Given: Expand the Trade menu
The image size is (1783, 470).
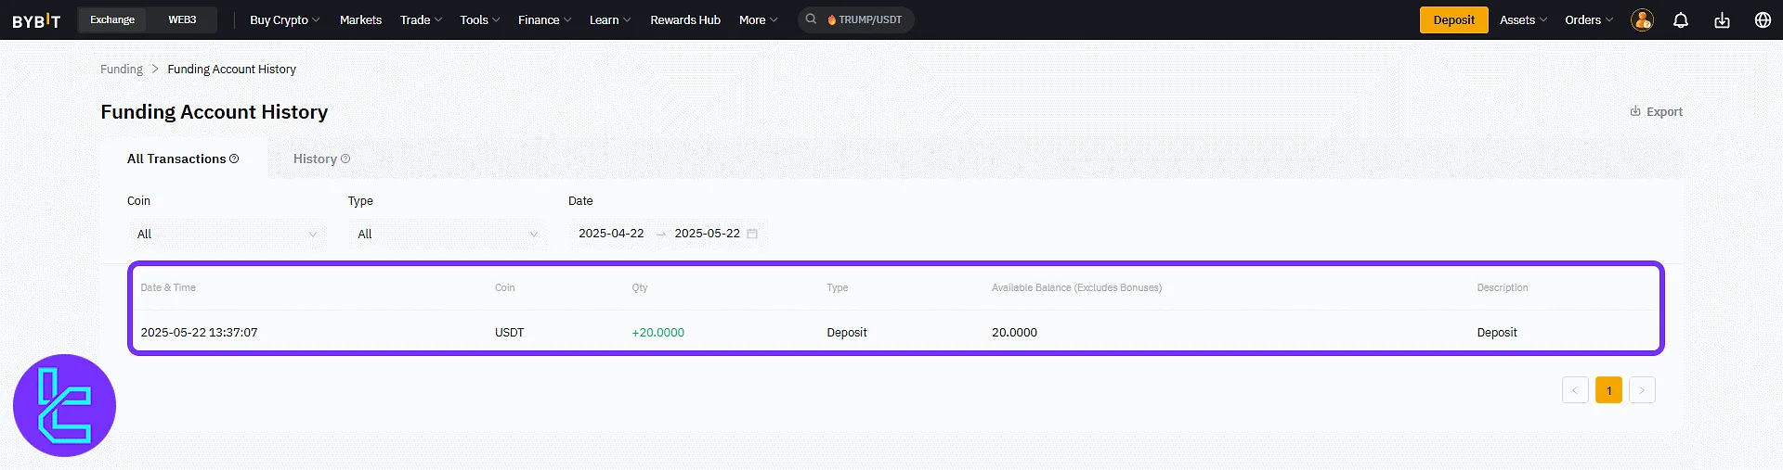Looking at the screenshot, I should [x=421, y=19].
